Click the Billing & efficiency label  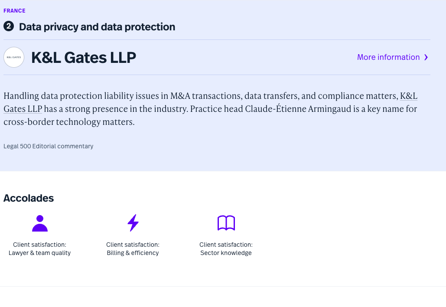[x=133, y=253]
